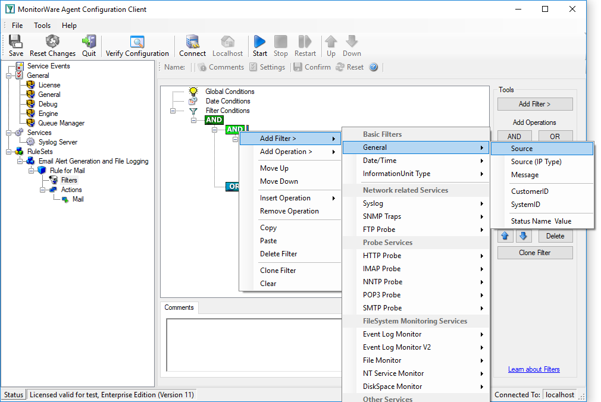Select the RuleSets node icon
The image size is (601, 402).
pos(19,152)
